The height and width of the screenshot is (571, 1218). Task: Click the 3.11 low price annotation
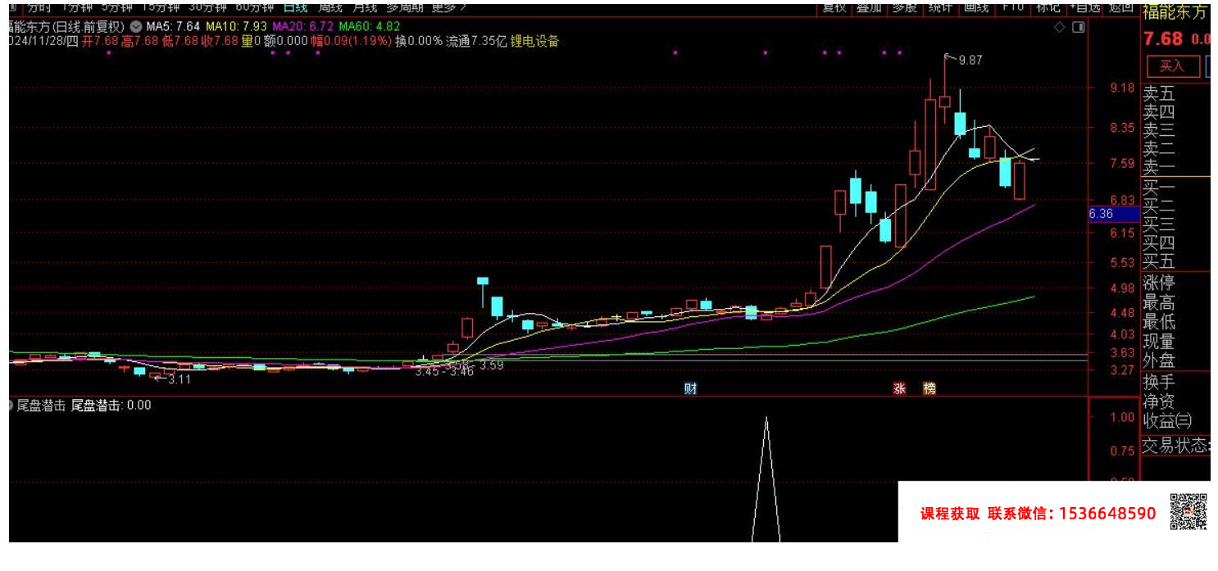179,379
